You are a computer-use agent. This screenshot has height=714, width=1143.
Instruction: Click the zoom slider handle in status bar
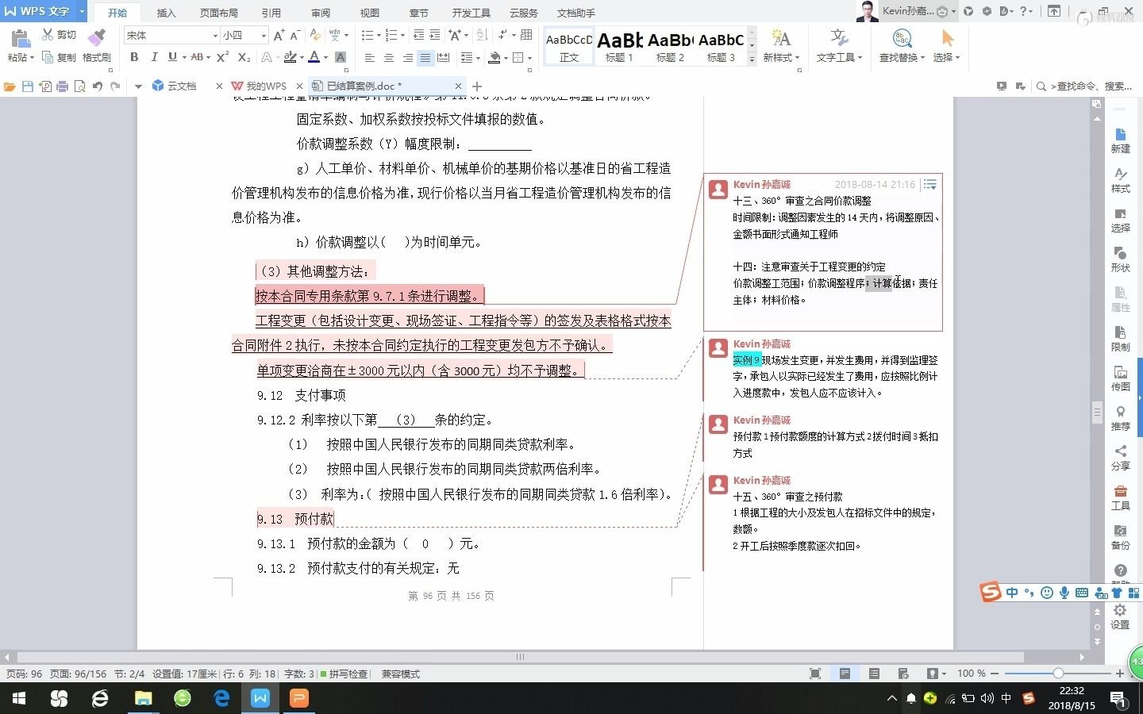coord(1058,674)
